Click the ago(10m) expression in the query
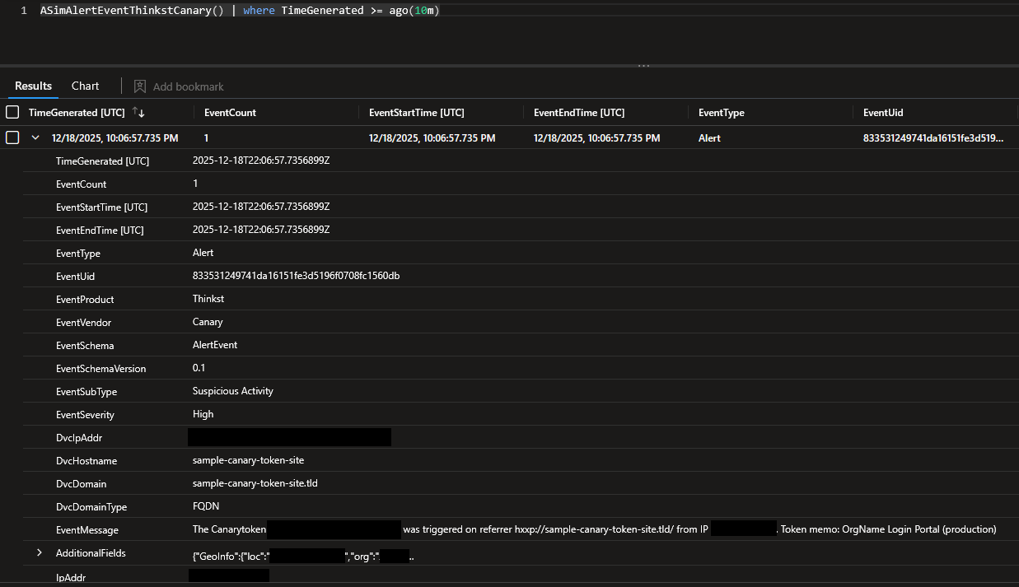Image resolution: width=1019 pixels, height=587 pixels. click(414, 11)
